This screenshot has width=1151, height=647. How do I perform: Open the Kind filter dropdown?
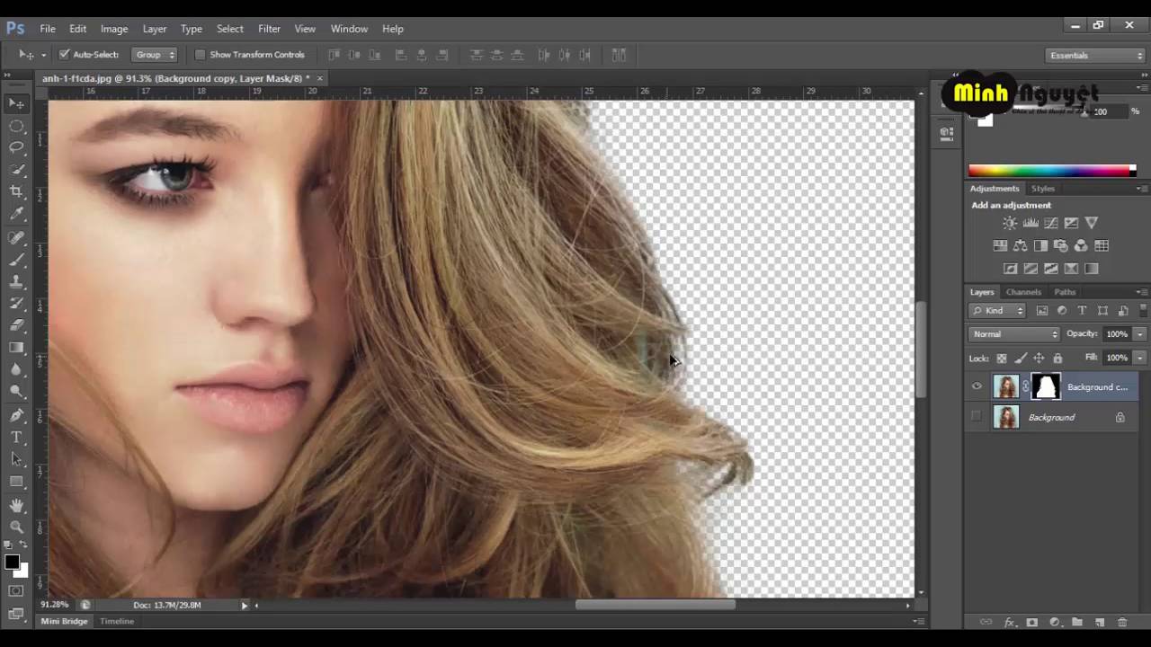(x=998, y=311)
